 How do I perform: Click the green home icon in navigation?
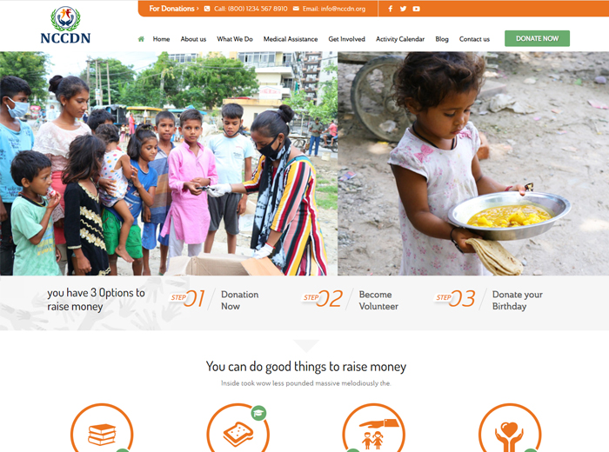pyautogui.click(x=141, y=39)
